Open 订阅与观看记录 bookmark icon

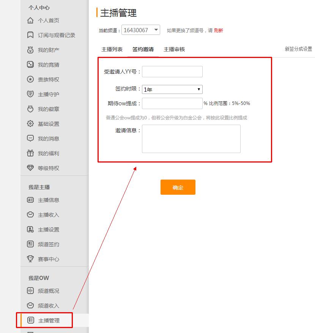click(30, 35)
